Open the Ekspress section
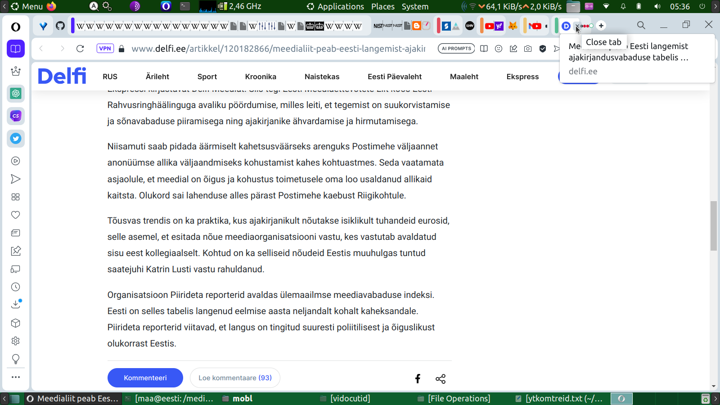Screen dimensions: 720x405 pos(522,76)
